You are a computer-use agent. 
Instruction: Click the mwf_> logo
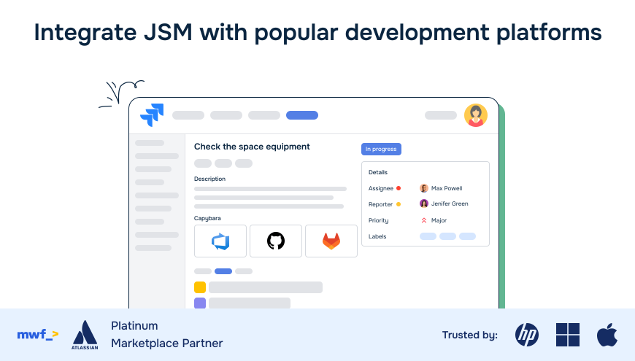[38, 334]
